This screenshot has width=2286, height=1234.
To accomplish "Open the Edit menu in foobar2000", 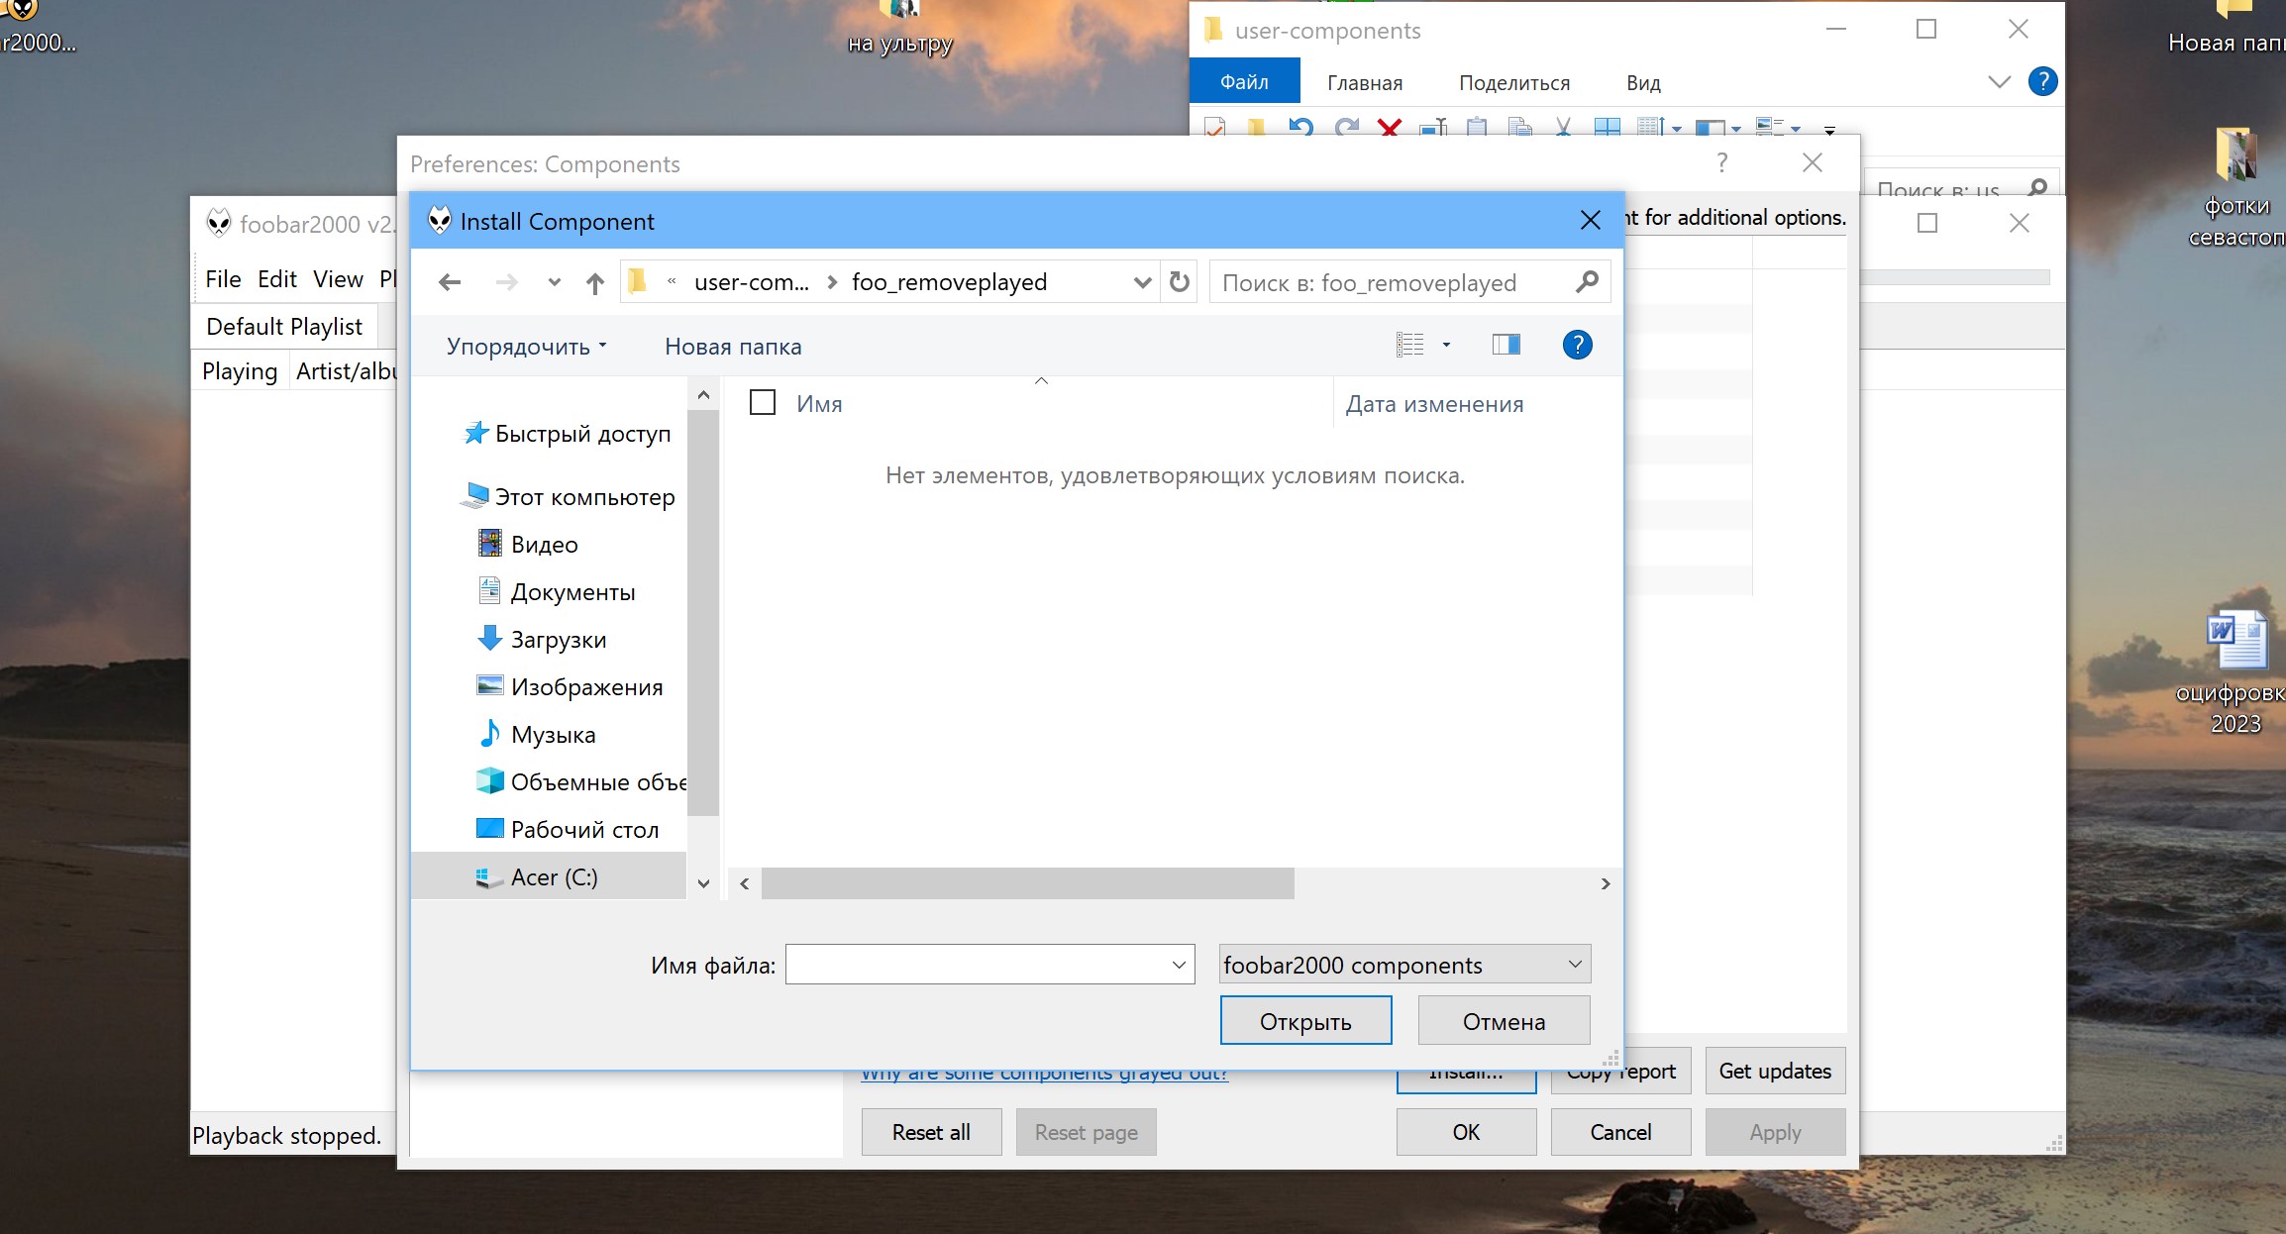I will point(276,279).
